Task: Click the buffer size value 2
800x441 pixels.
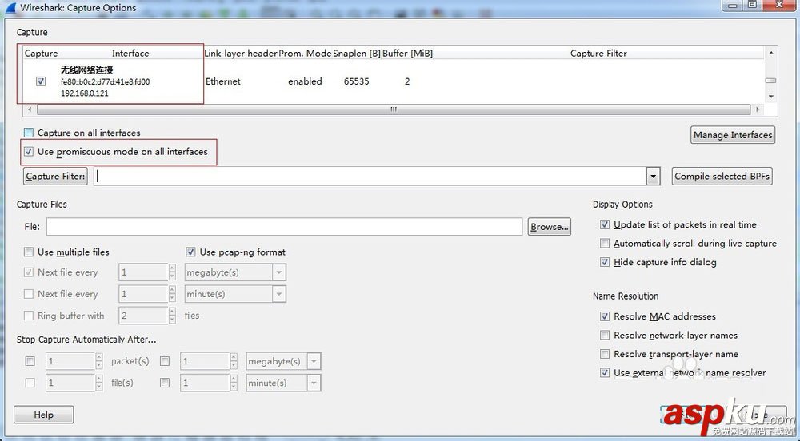Action: click(407, 81)
